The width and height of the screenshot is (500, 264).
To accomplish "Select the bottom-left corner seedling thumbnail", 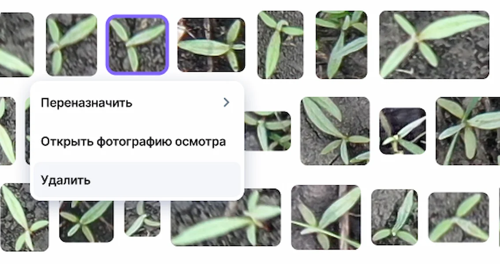I will (24, 217).
